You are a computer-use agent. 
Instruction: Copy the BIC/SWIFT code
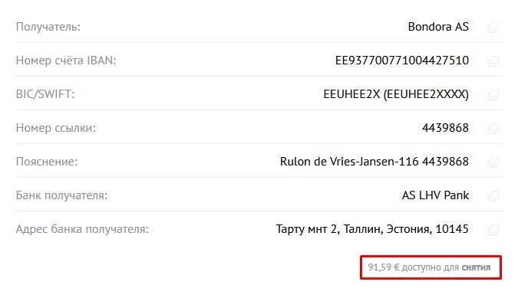(x=493, y=95)
